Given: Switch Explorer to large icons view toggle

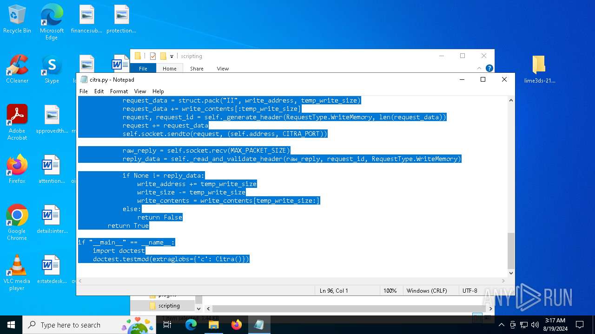Looking at the screenshot, I should (x=487, y=318).
